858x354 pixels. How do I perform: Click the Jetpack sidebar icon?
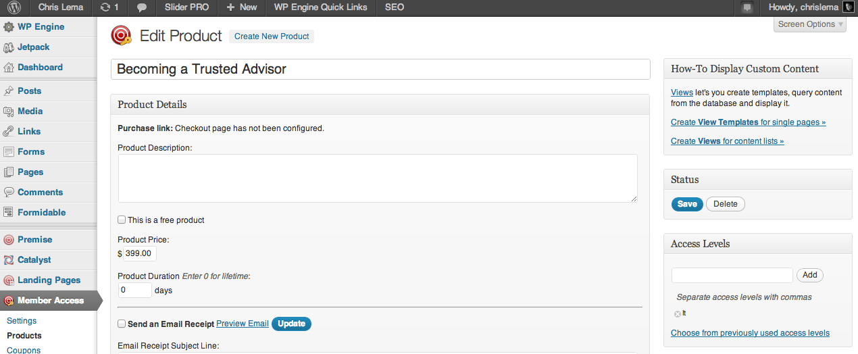click(x=9, y=47)
